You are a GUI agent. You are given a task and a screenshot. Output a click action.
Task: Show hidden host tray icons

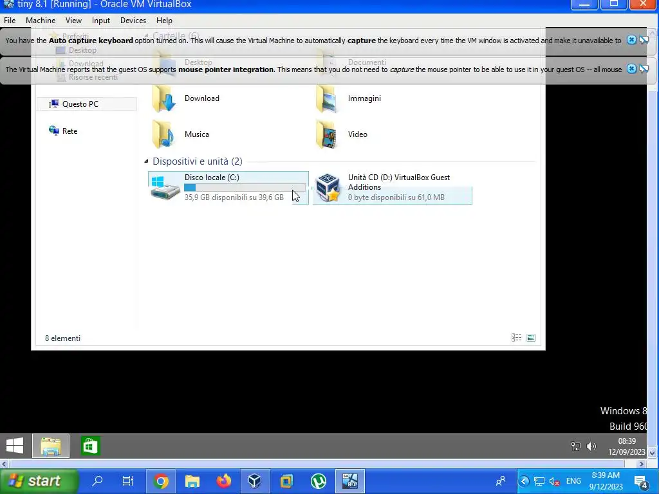point(524,481)
